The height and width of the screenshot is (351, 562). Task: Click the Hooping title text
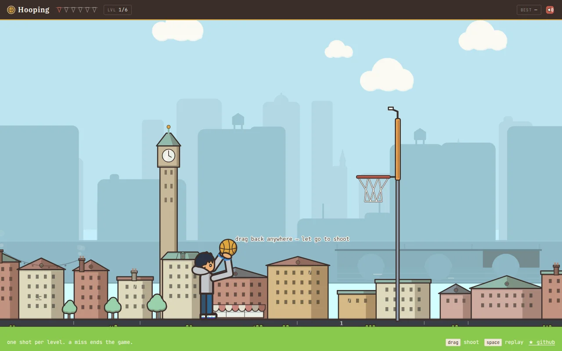click(x=34, y=10)
